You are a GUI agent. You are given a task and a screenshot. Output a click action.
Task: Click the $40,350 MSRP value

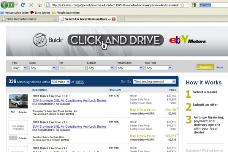tap(171, 96)
